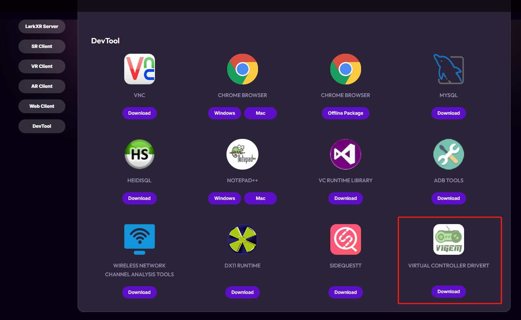Screen dimensions: 521x320
Task: Download DX11 Runtime
Action: (243, 292)
